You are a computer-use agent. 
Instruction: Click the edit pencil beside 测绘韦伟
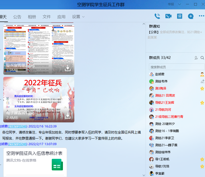coord(202,81)
